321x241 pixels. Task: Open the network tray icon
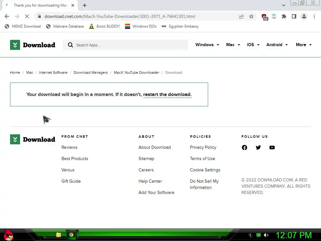point(259,235)
